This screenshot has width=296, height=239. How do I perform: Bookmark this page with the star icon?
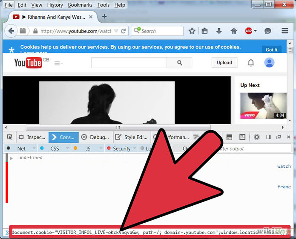(192, 31)
